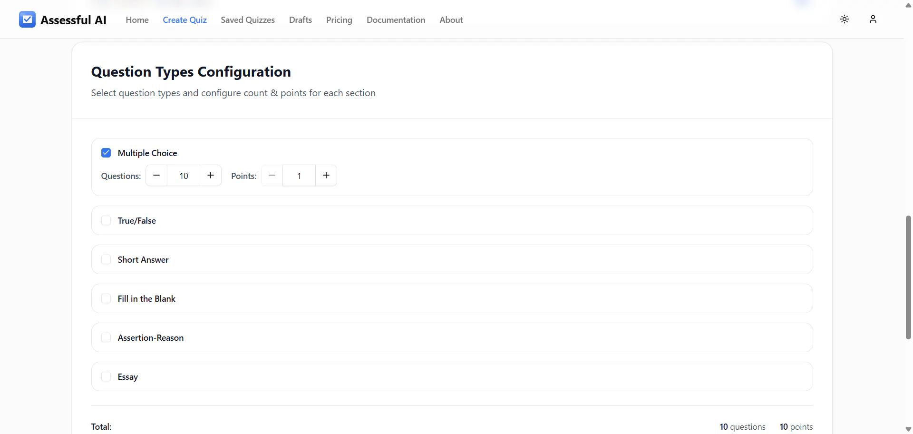The height and width of the screenshot is (434, 913).
Task: Click the Assessful AI brand name
Action: (74, 20)
